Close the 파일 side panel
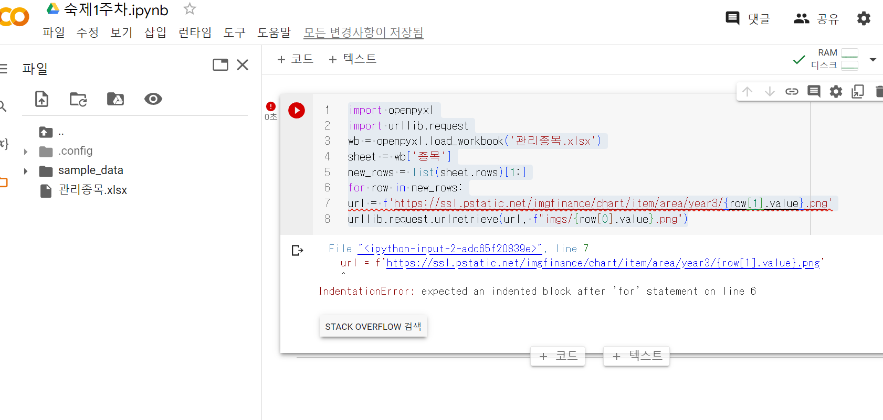 [x=243, y=64]
